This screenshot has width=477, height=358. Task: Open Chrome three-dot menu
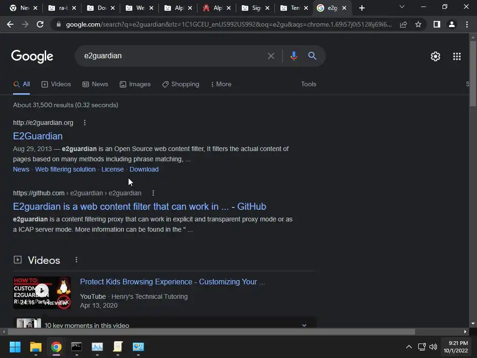click(467, 24)
